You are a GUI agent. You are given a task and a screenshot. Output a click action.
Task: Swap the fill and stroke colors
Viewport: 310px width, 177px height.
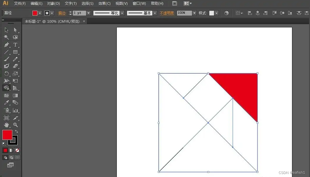[17, 130]
